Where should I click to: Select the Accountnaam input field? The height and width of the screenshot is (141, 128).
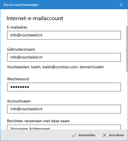(64, 109)
